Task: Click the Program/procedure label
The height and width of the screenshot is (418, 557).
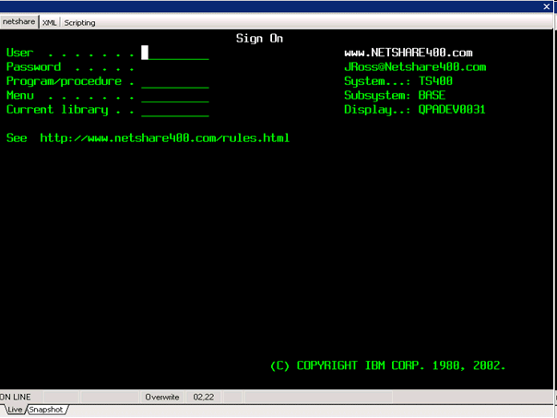Action: 64,82
